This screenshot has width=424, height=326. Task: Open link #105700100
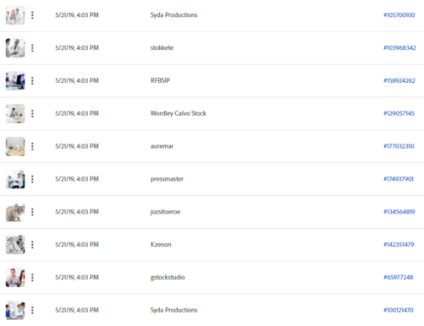[399, 15]
